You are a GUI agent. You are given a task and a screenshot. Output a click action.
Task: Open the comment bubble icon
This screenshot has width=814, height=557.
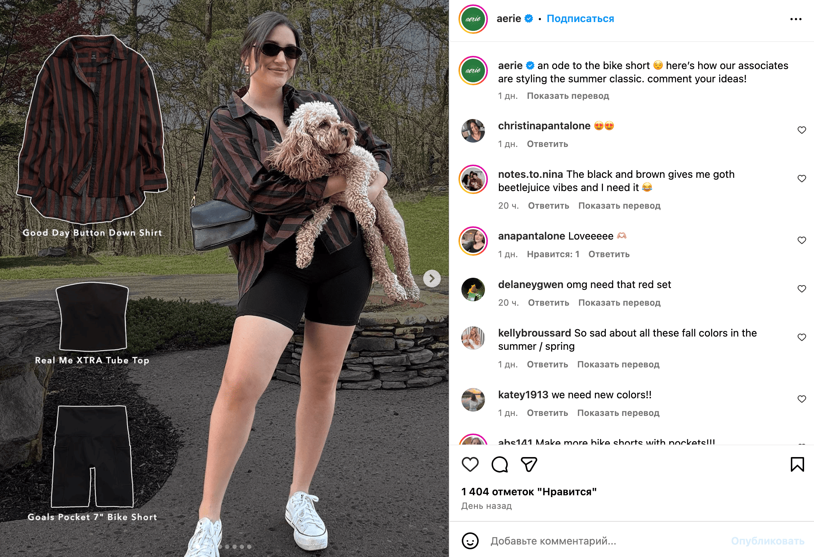500,464
